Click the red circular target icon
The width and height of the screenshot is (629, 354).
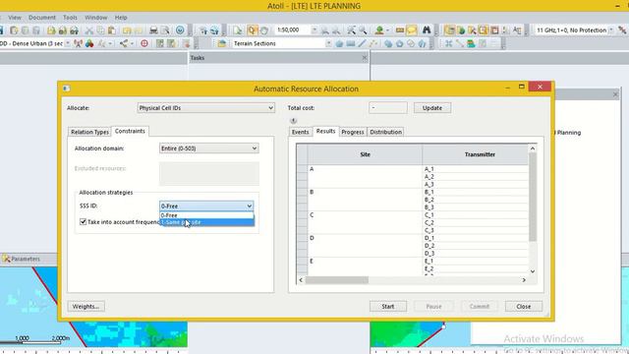[x=144, y=43]
